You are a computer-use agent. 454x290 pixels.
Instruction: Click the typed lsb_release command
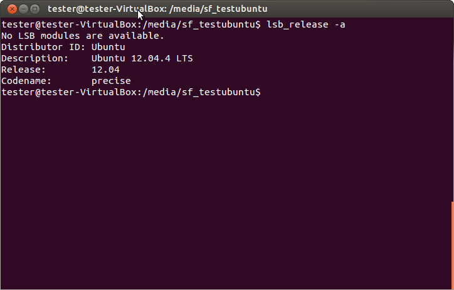(307, 24)
